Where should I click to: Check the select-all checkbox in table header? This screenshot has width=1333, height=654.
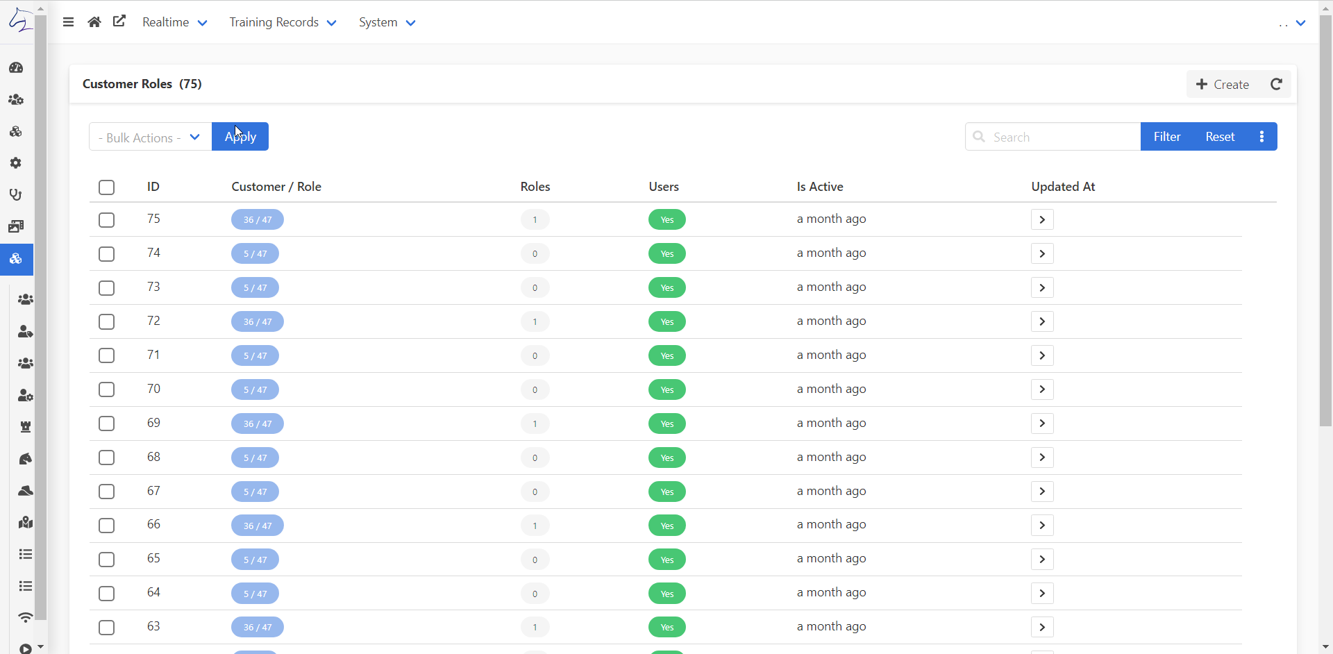point(106,187)
